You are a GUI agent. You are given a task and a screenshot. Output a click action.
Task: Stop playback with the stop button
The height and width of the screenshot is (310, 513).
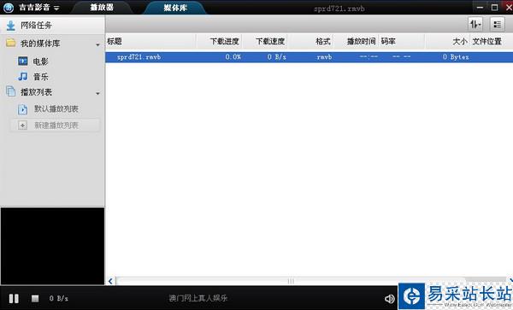[x=35, y=298]
